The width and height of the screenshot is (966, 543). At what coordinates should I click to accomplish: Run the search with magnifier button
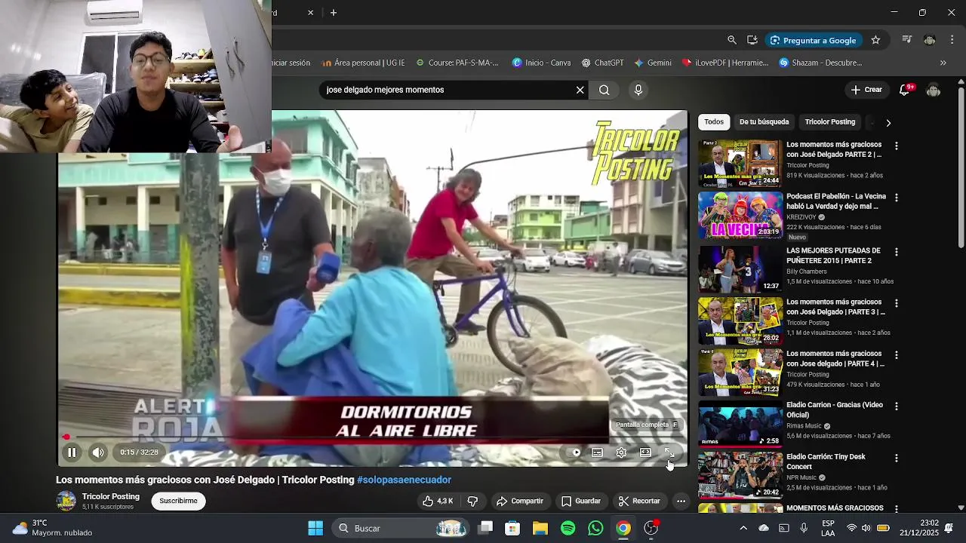[x=605, y=90]
